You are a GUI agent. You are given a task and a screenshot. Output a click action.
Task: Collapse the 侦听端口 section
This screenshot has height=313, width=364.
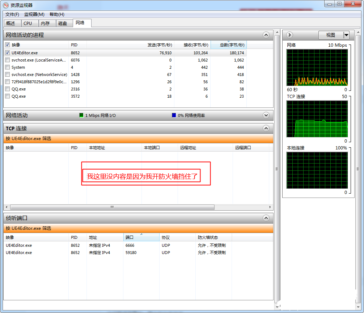pyautogui.click(x=266, y=218)
